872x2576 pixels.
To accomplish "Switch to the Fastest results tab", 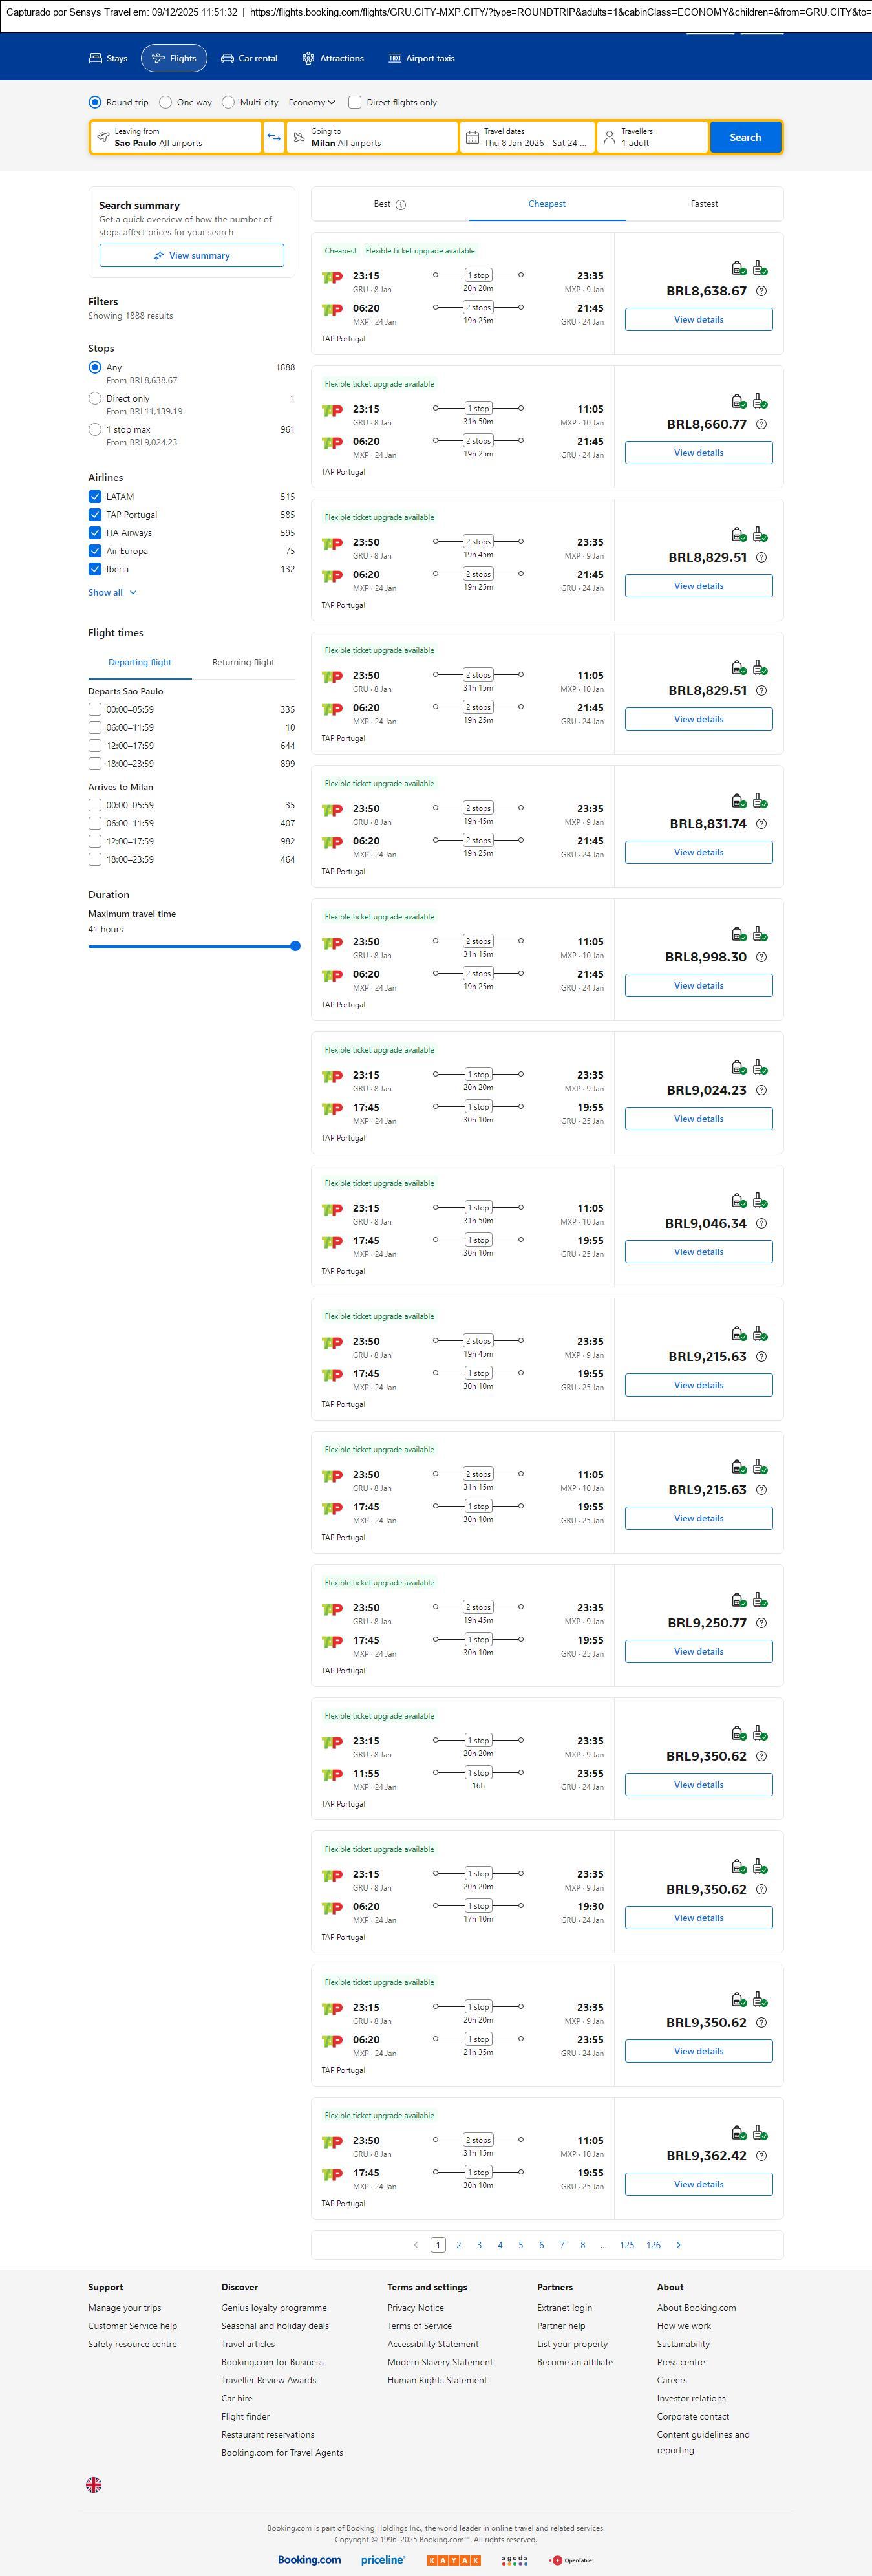I will (704, 204).
